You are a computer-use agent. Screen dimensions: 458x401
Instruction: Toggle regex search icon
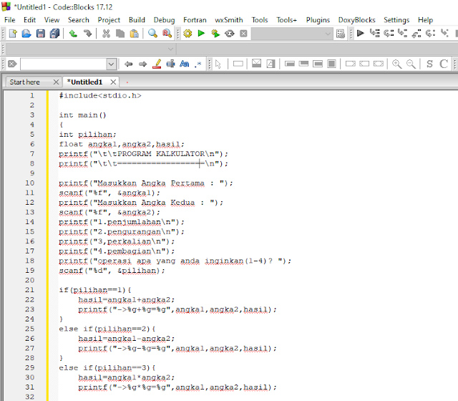198,64
